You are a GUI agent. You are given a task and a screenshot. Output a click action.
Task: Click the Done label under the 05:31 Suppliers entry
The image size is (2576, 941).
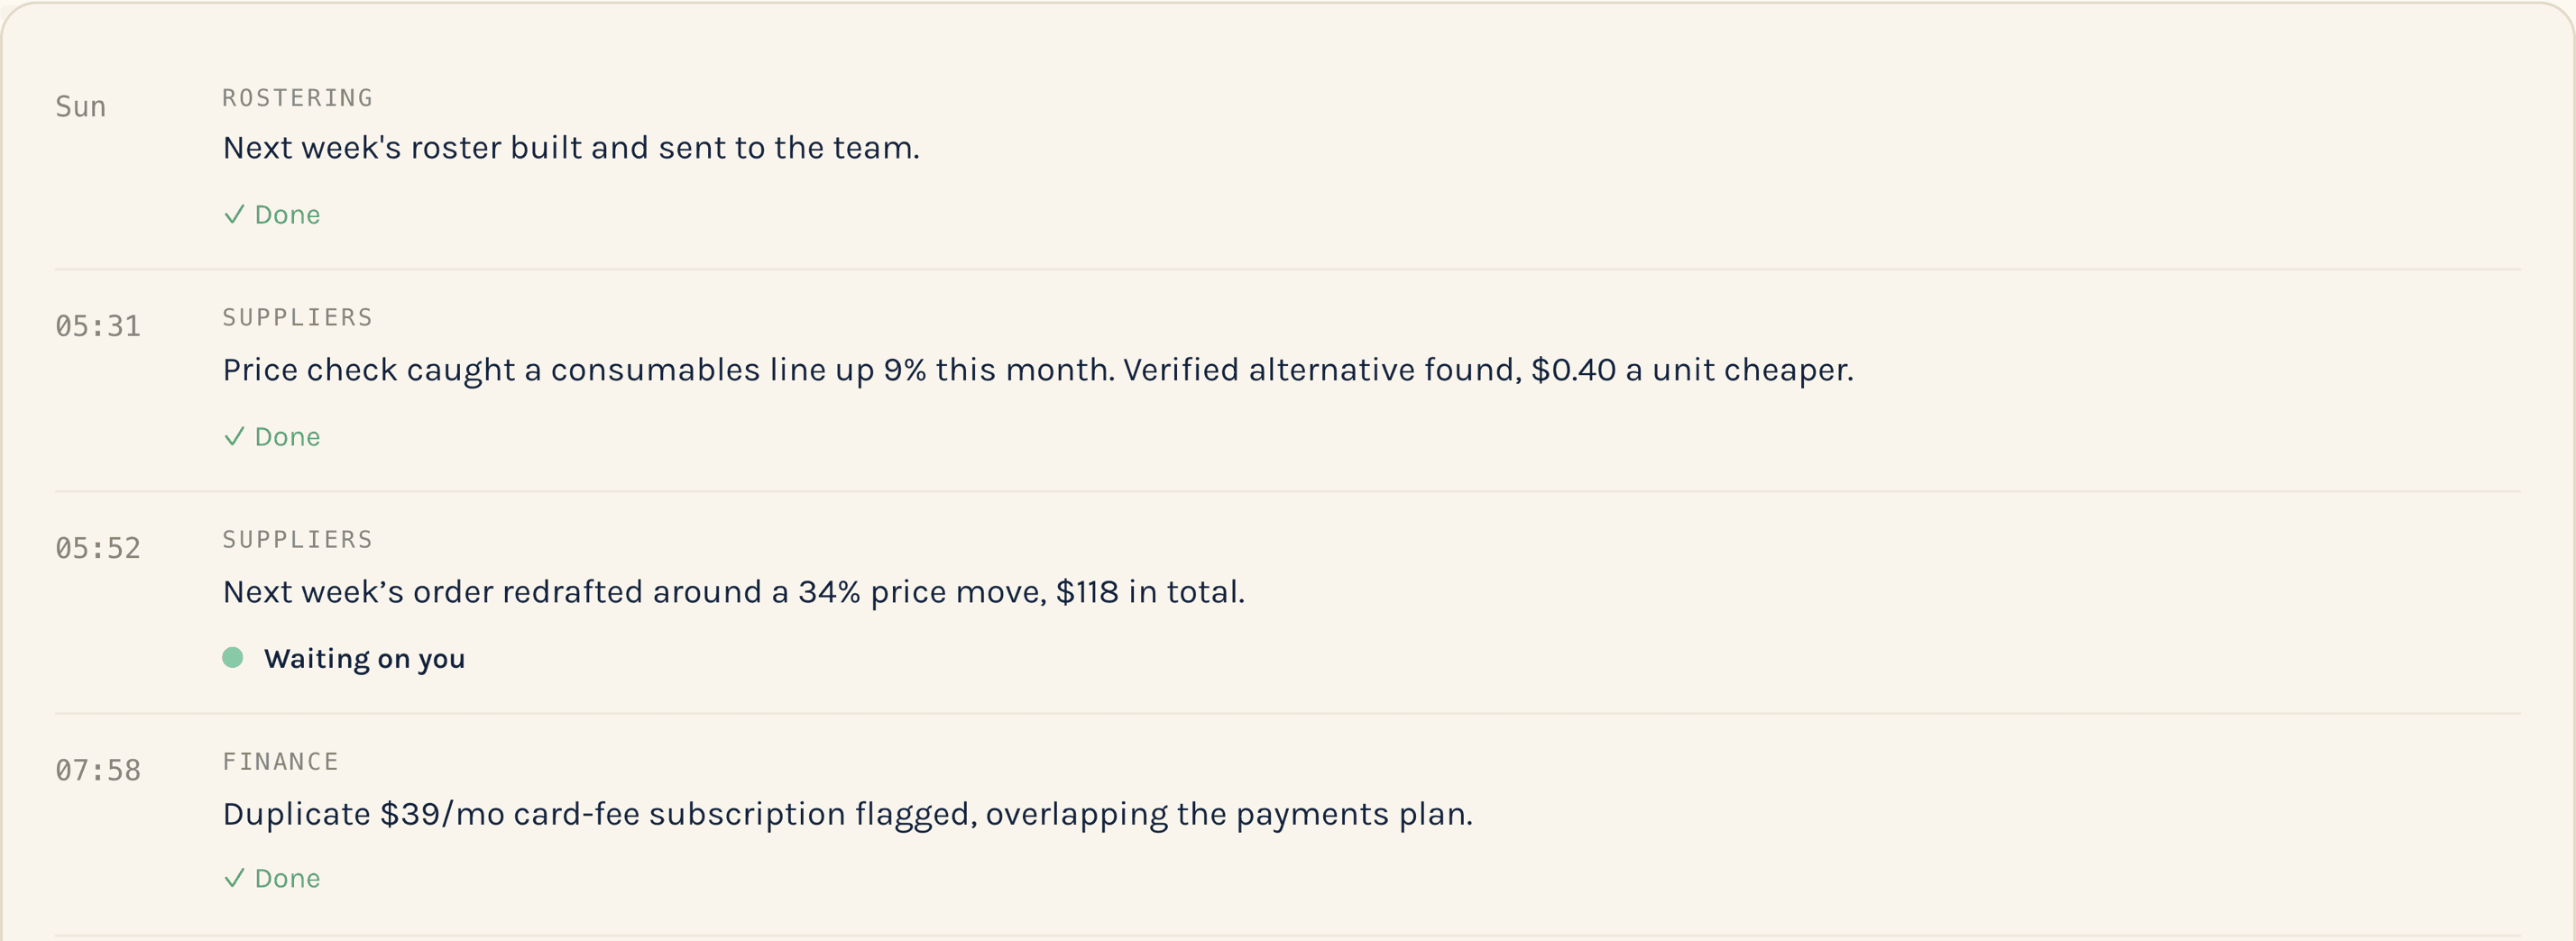pos(287,436)
